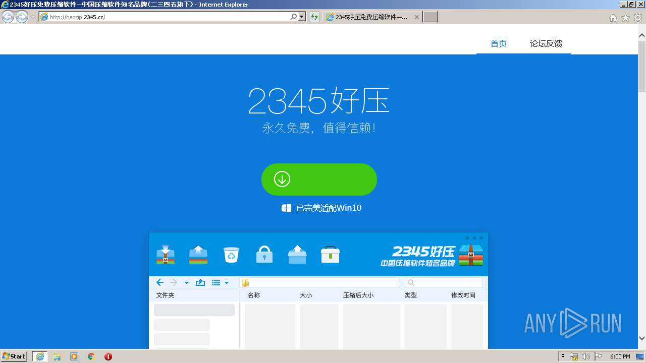Click the IE Home icon

click(x=613, y=18)
